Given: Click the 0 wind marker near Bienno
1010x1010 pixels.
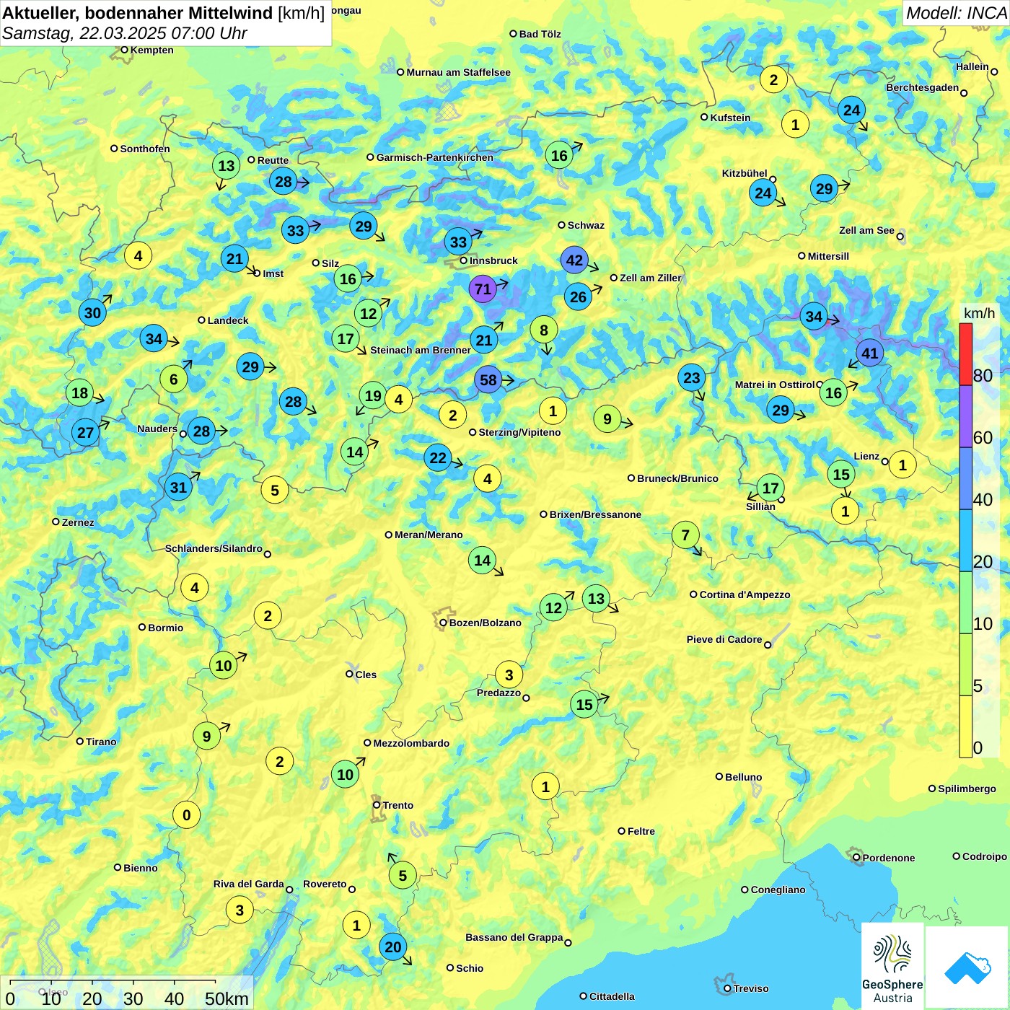Looking at the screenshot, I should point(187,815).
